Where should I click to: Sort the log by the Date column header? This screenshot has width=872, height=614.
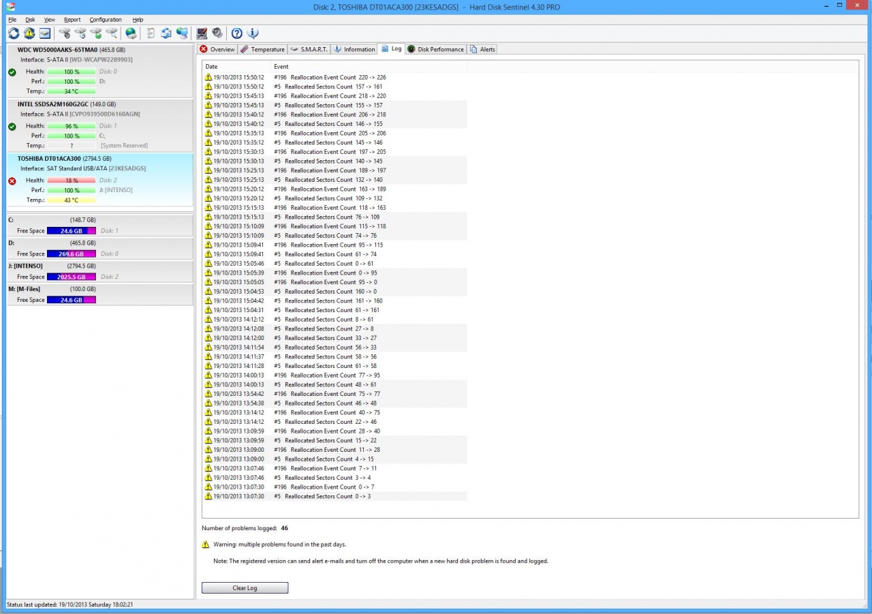tap(236, 67)
